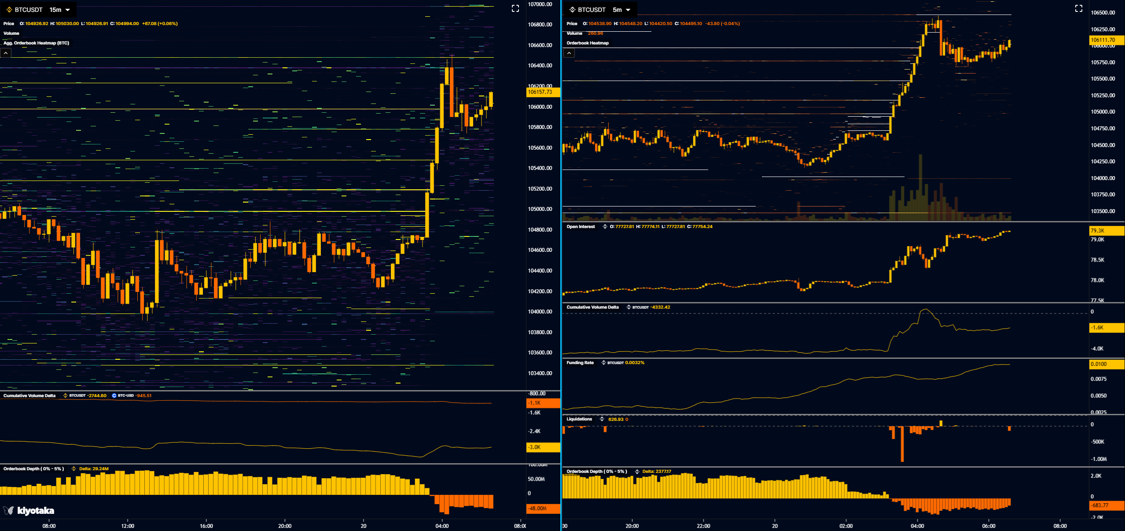The image size is (1125, 531).
Task: Open 5m timeframe dropdown arrow
Action: pyautogui.click(x=628, y=10)
